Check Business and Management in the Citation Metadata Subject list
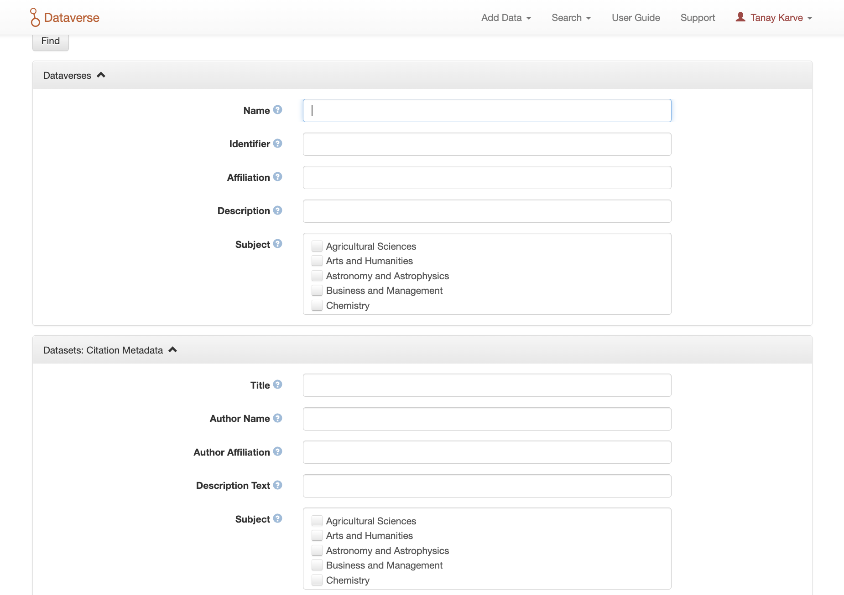Screen dimensions: 844x595 317,565
